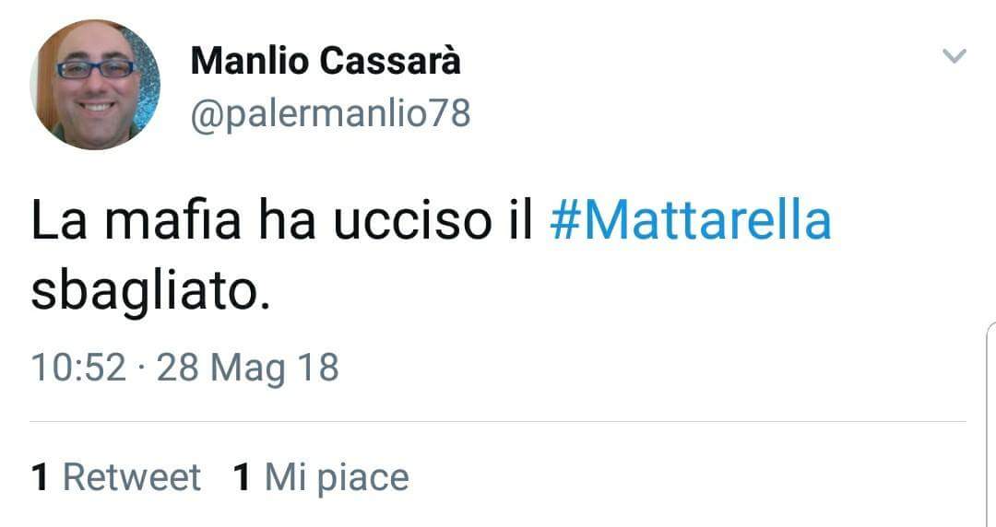Click the 28 Mag 18 date
This screenshot has height=527, width=996.
(248, 368)
